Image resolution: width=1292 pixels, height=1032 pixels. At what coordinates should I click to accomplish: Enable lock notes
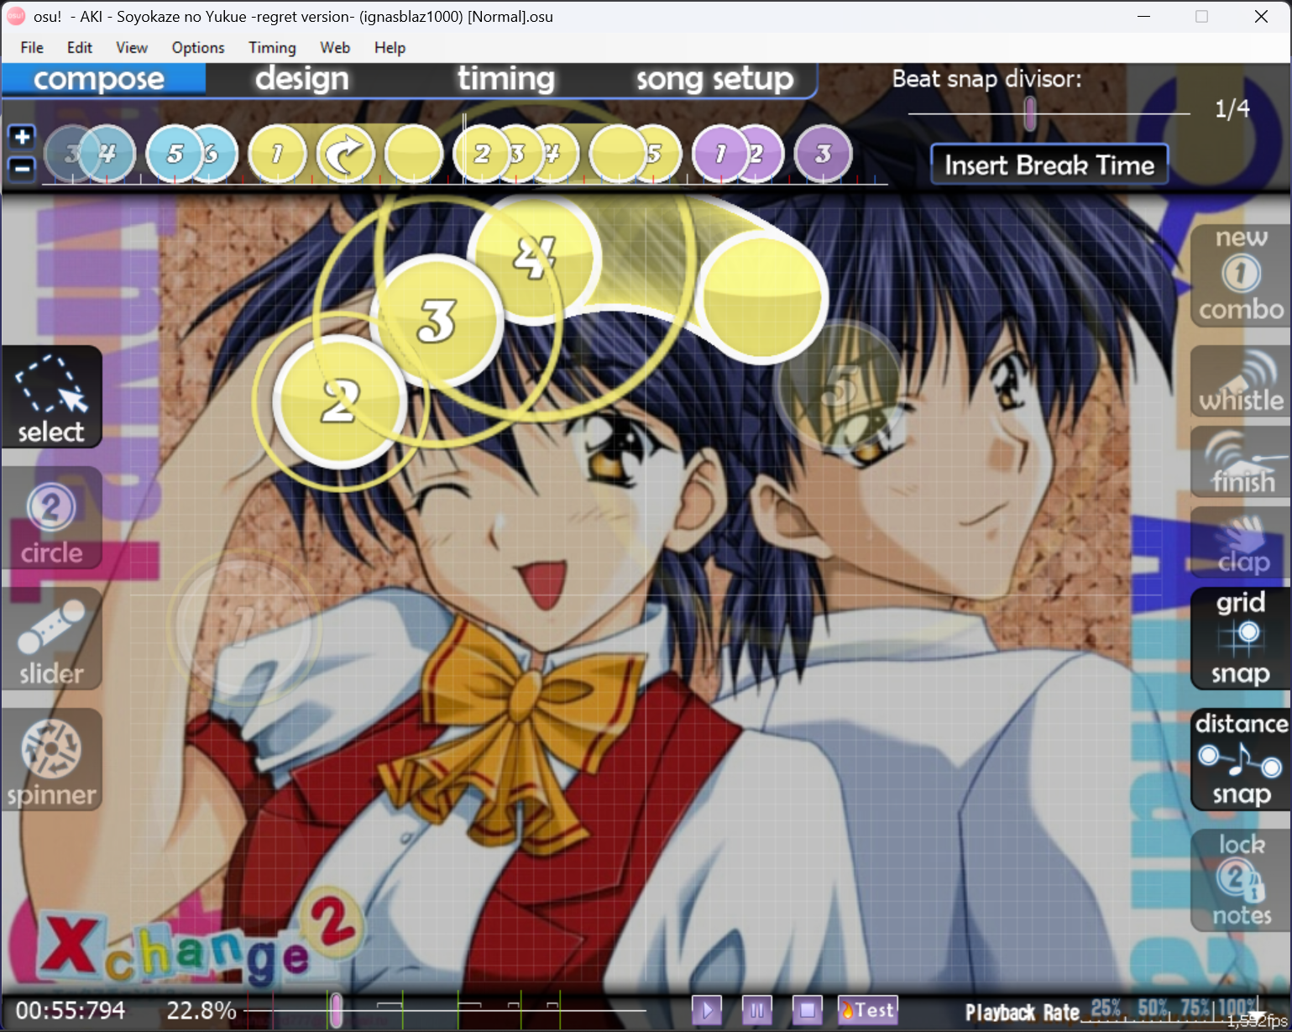[1241, 880]
